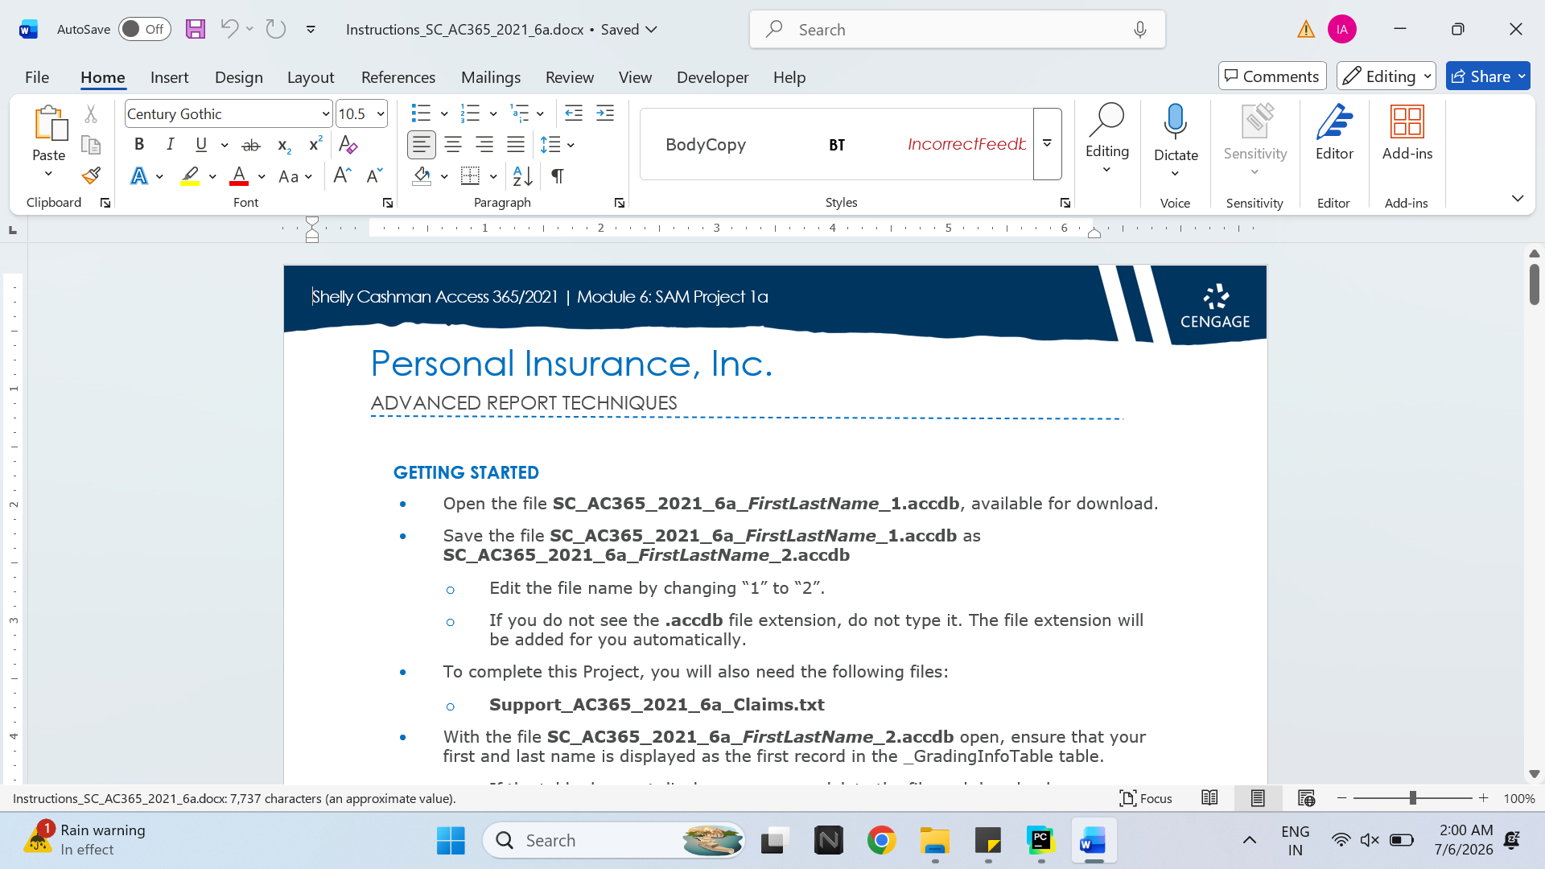Toggle Subscript formatting
Screen dimensions: 1545x869
(283, 145)
